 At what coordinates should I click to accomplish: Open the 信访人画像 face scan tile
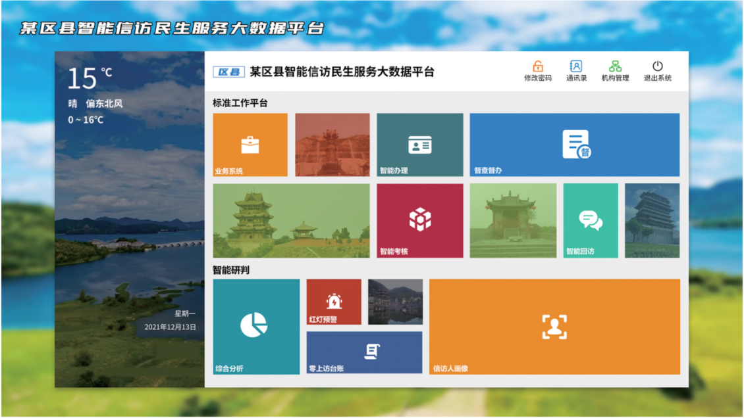pos(554,327)
